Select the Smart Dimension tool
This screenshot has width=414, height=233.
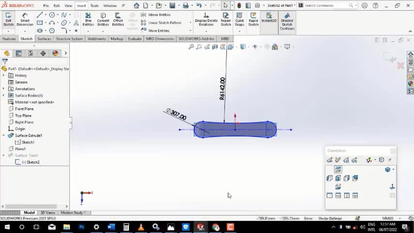[x=25, y=19]
